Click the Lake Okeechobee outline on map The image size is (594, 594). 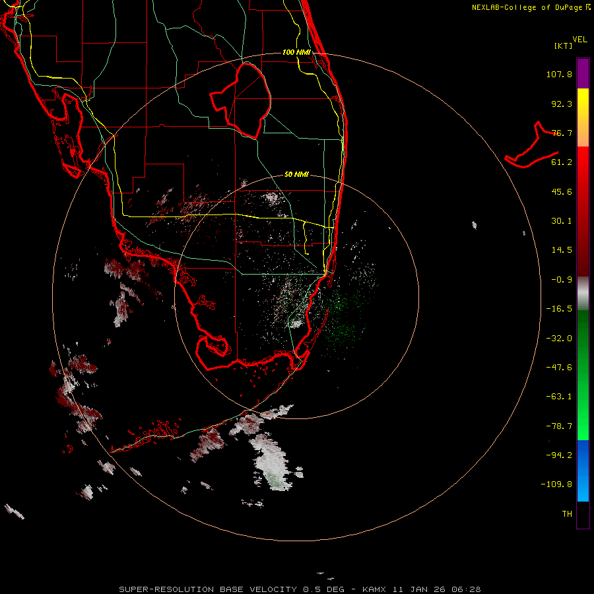tap(240, 100)
